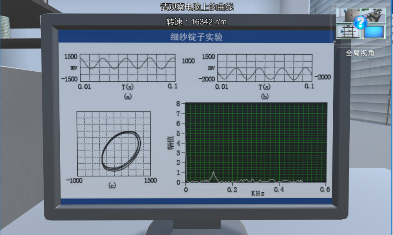The image size is (393, 235).
Task: Click the T(s) label under chart (b)
Action: click(x=264, y=87)
